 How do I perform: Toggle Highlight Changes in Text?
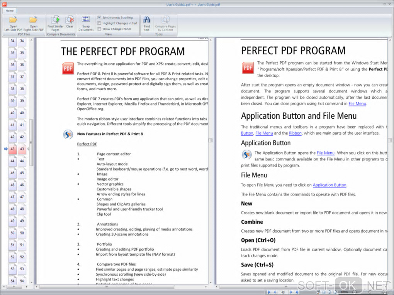click(99, 23)
